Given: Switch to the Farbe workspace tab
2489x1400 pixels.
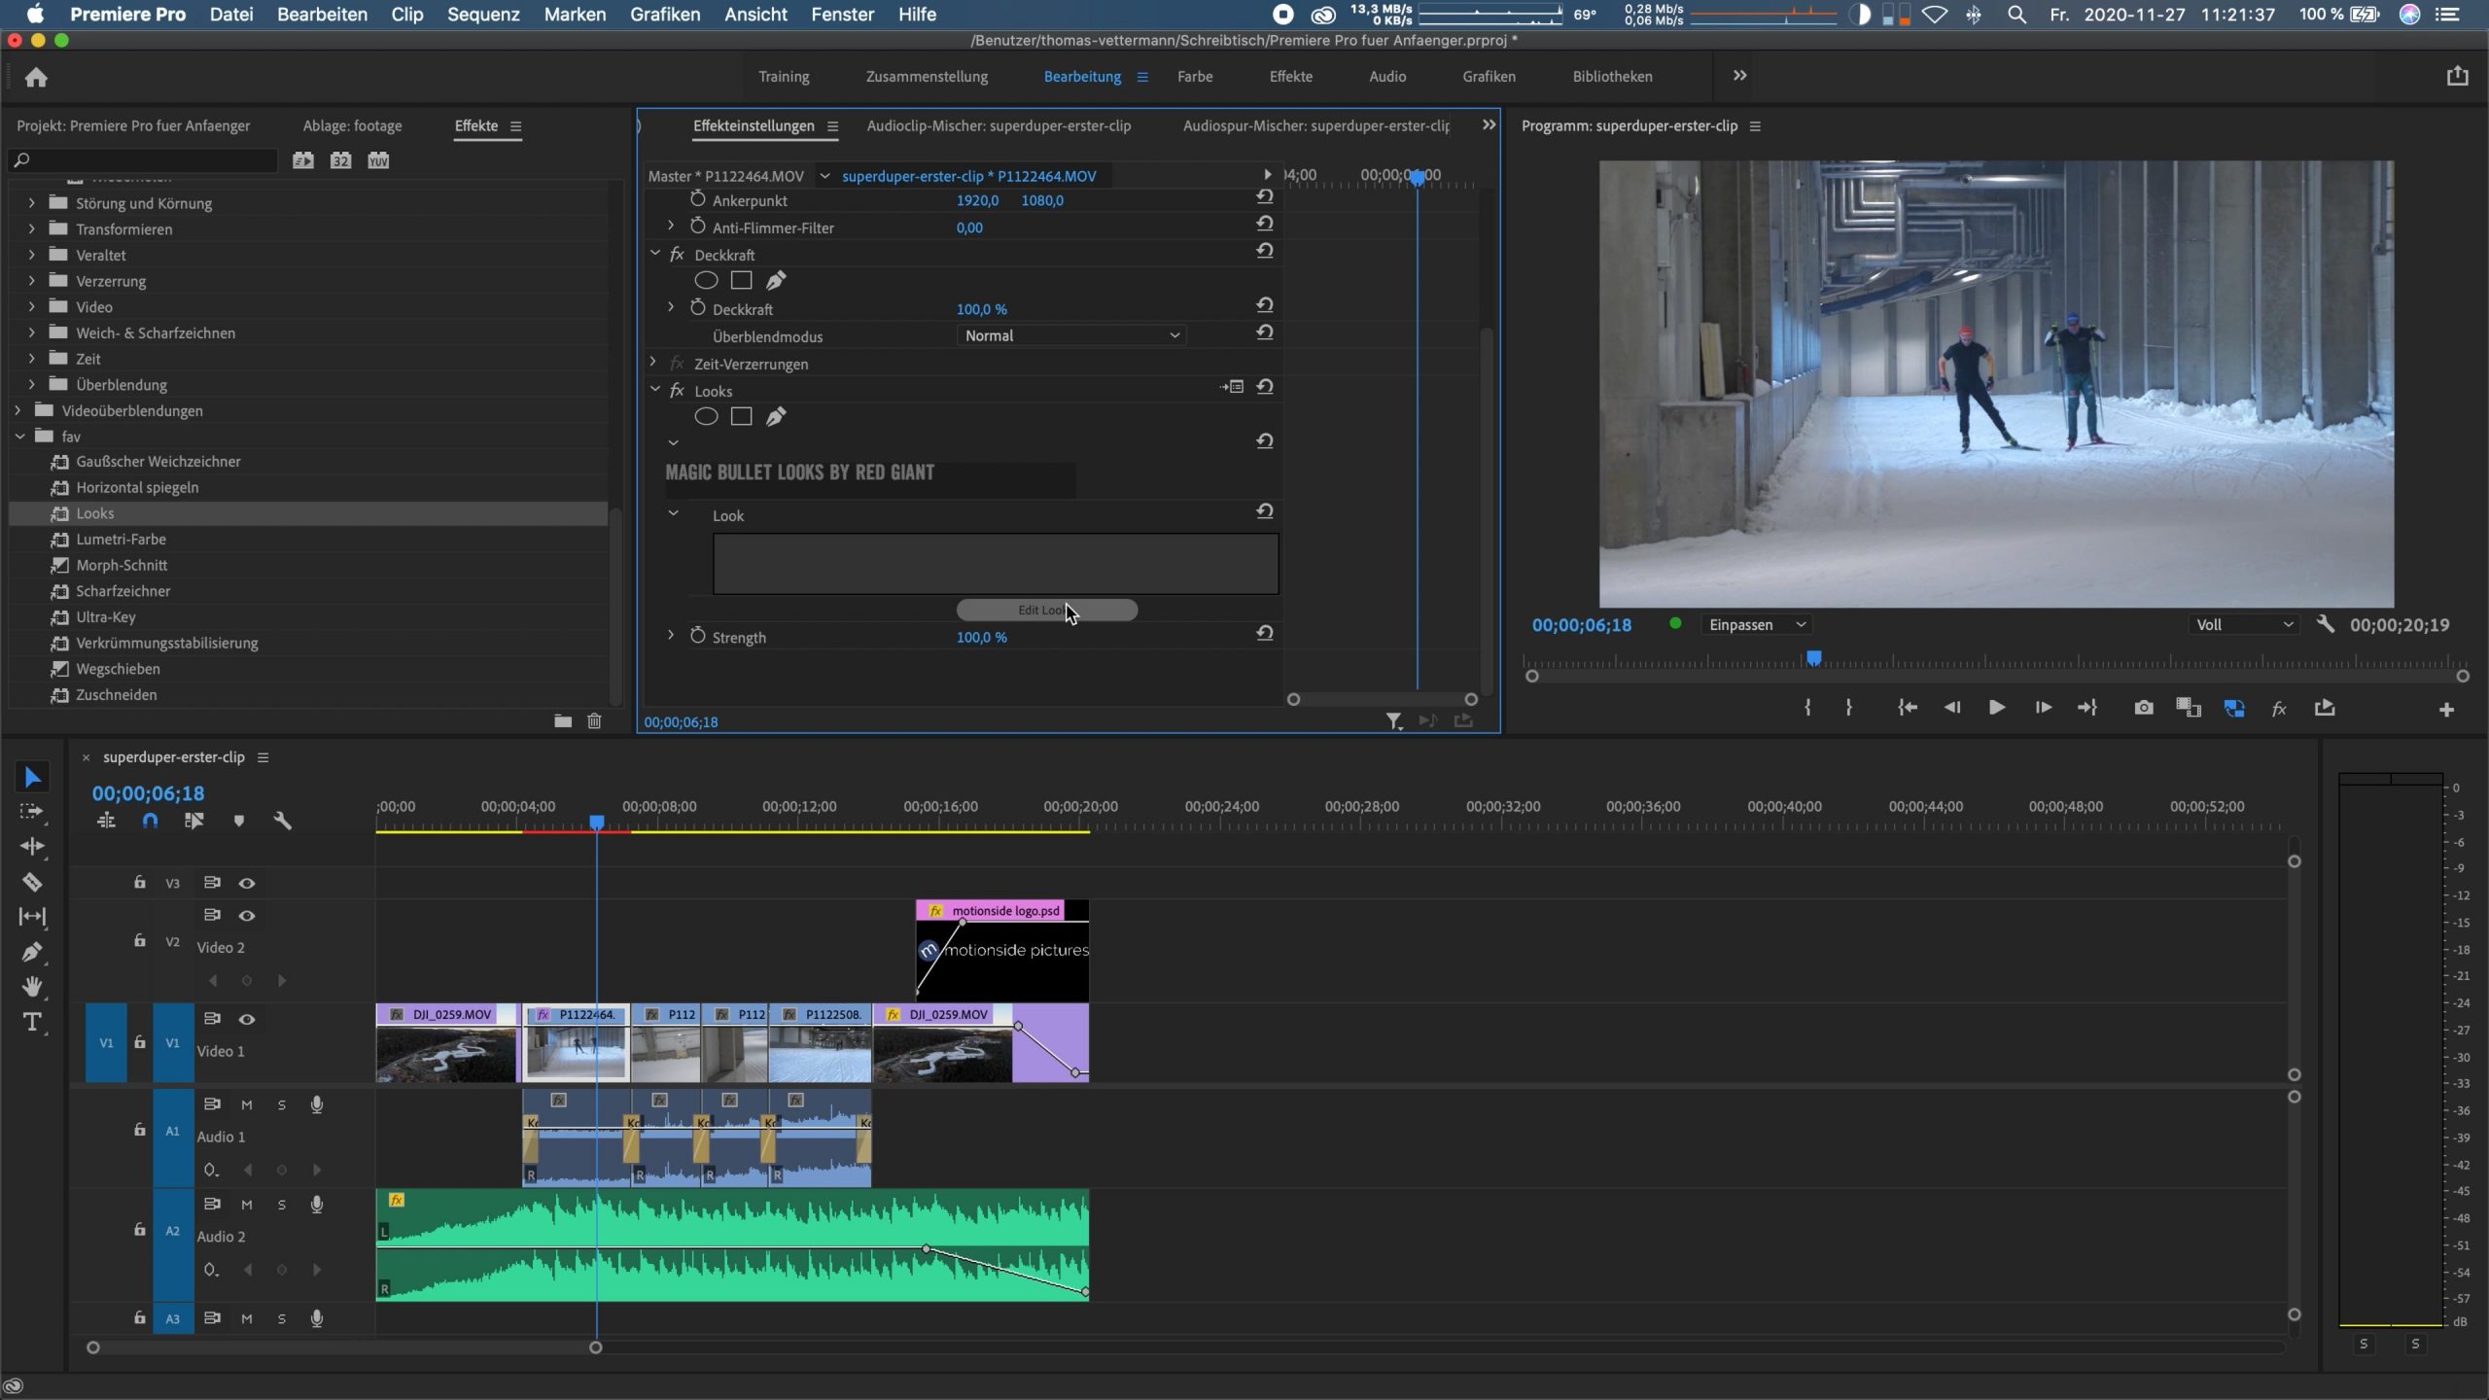Looking at the screenshot, I should 1194,76.
